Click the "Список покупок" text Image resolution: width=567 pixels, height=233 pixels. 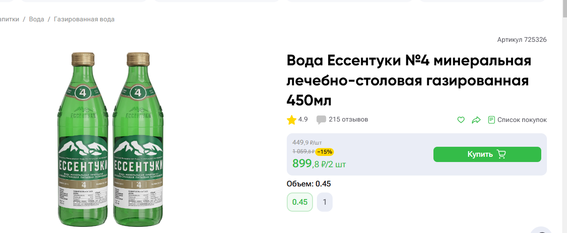coord(522,120)
